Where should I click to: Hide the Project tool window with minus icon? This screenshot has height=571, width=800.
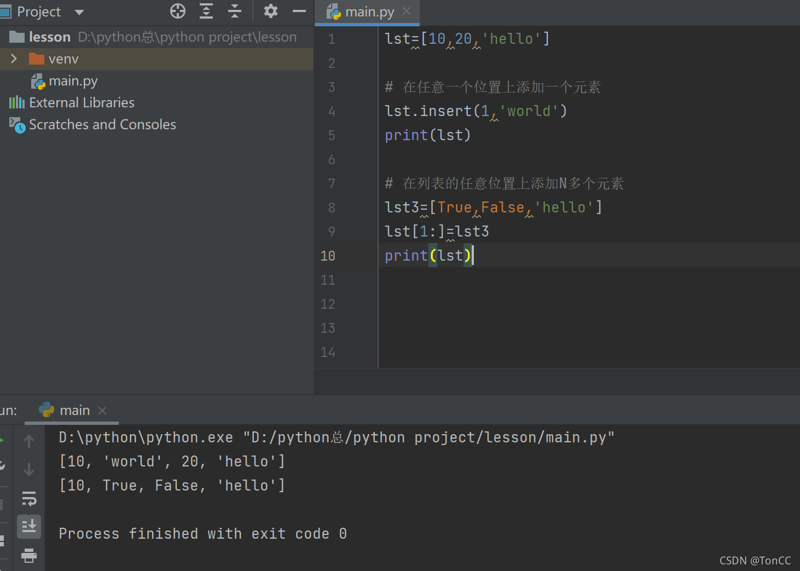(299, 11)
